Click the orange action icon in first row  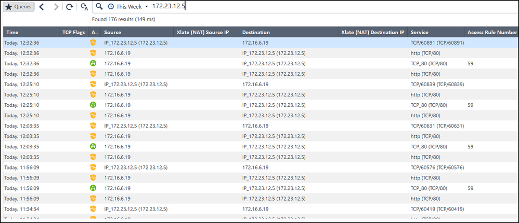click(x=94, y=43)
